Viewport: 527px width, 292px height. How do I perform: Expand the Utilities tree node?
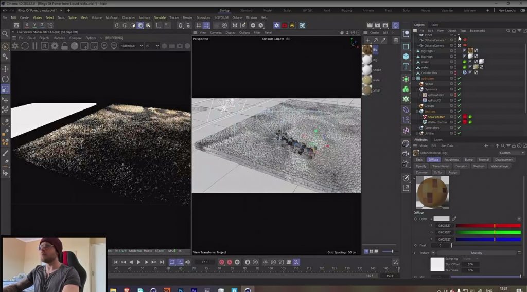coord(417,133)
